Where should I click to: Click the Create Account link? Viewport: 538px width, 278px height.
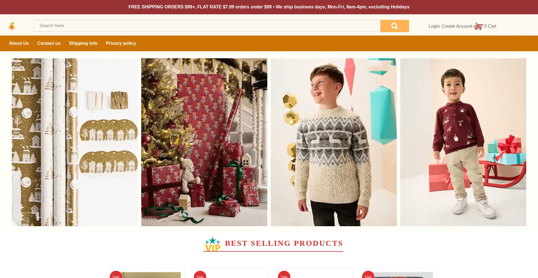point(457,26)
